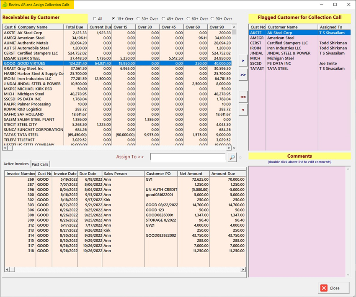Select SAF HOLLAND customer row
This screenshot has width=356, height=297.
tap(117, 115)
